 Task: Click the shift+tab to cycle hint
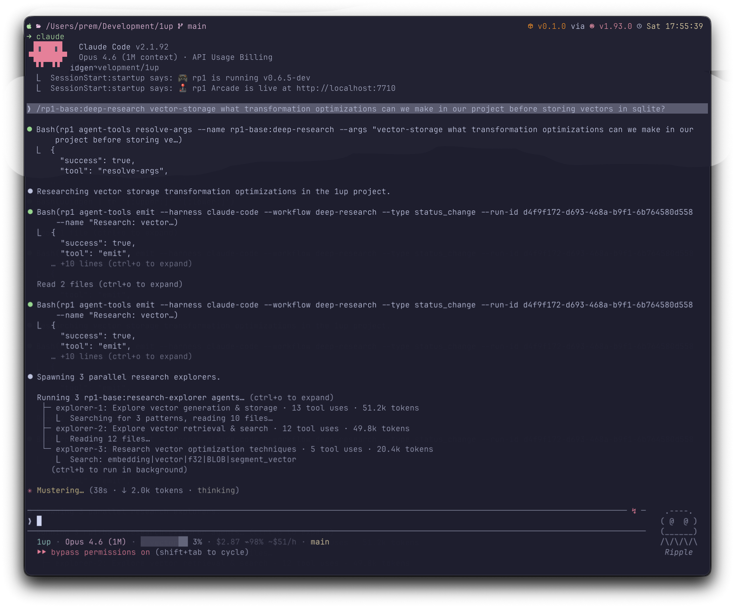(202, 552)
